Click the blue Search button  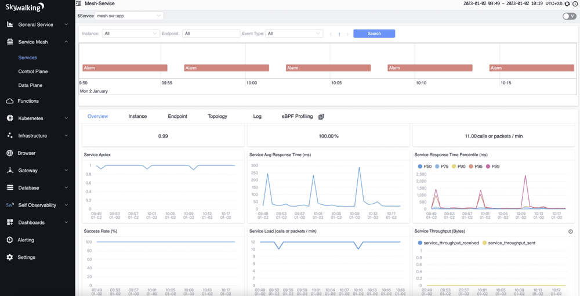pyautogui.click(x=374, y=34)
